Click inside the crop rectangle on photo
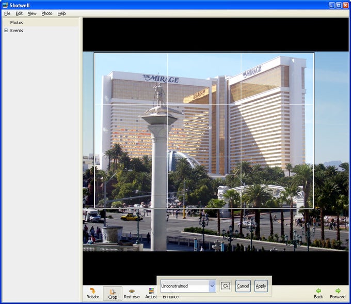The width and height of the screenshot is (351, 304). click(204, 130)
